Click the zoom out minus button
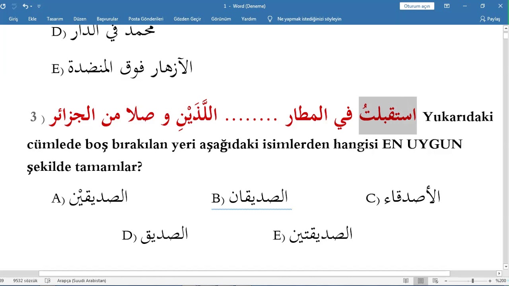The image size is (509, 286). 445,281
